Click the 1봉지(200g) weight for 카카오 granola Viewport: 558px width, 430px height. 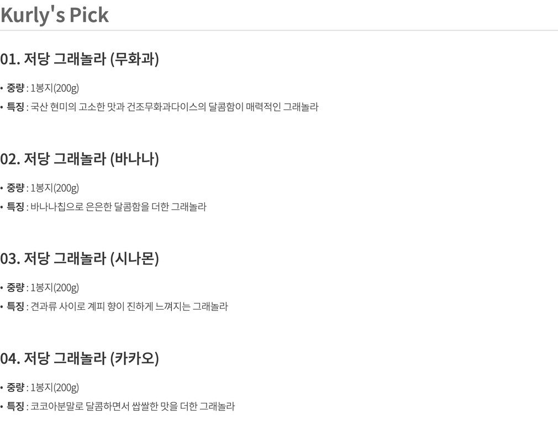click(55, 387)
